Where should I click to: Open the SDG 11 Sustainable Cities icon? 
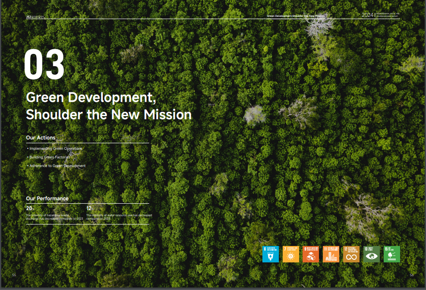(331, 254)
